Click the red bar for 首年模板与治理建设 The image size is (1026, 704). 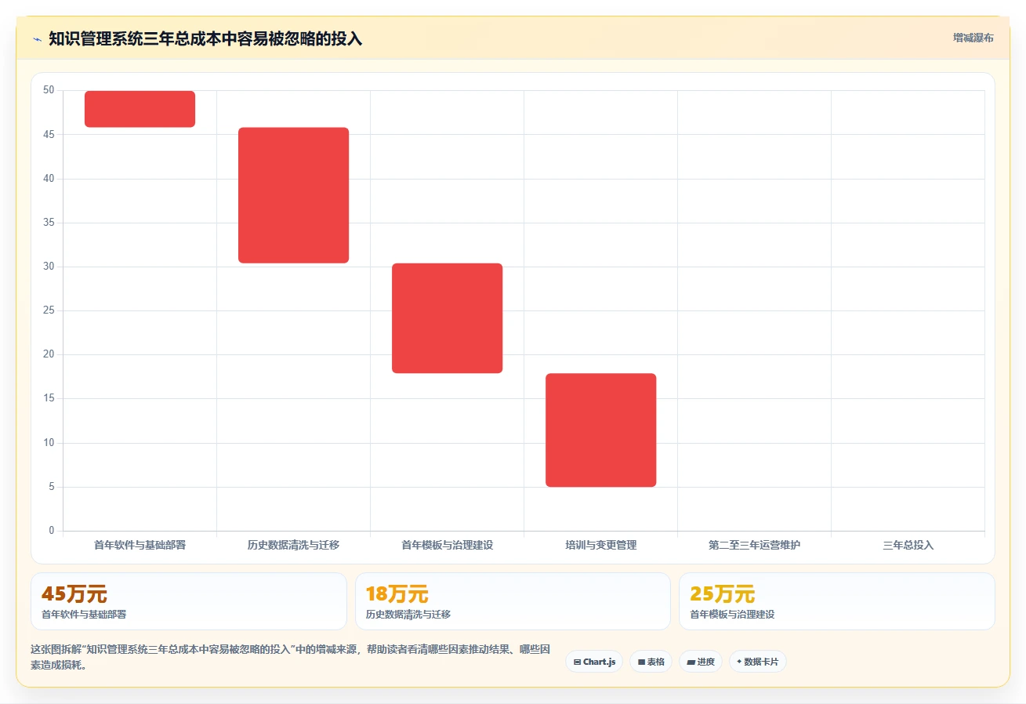447,318
